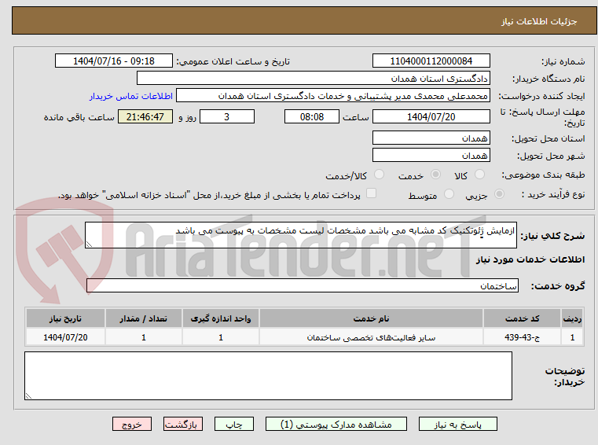Click the نام خدمت column header
Viewport: 598px width, 445px height.
pyautogui.click(x=371, y=318)
